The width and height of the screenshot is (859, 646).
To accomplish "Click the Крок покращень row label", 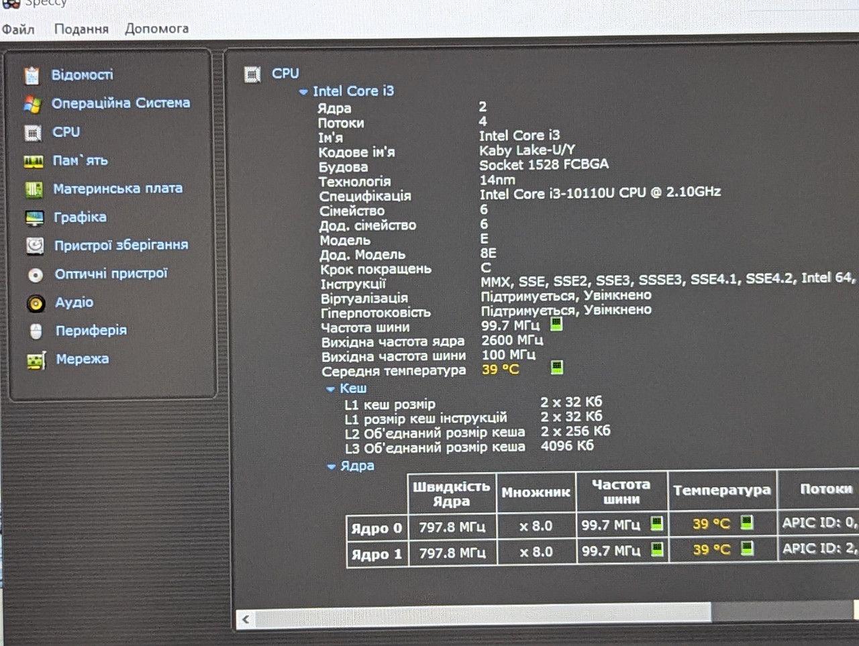I will pos(376,270).
